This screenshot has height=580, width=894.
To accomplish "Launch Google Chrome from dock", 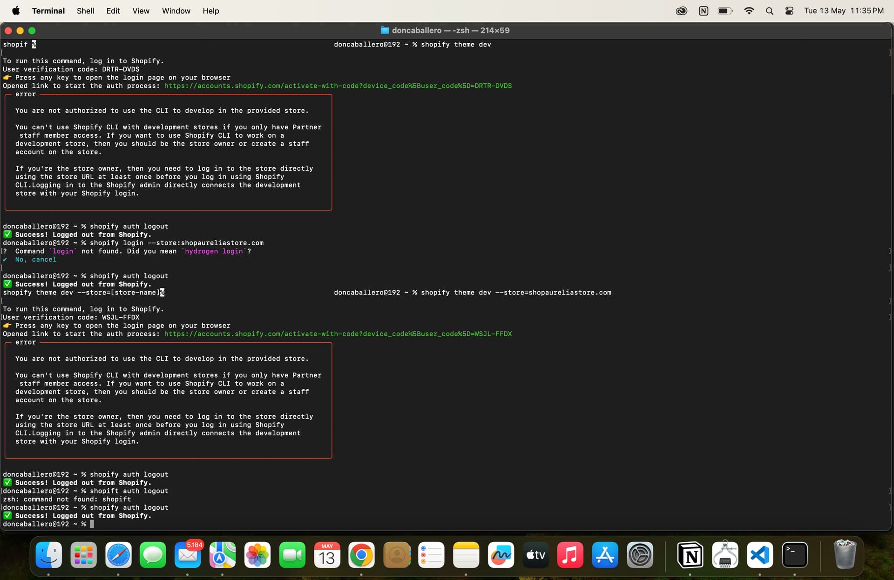I will [x=361, y=554].
